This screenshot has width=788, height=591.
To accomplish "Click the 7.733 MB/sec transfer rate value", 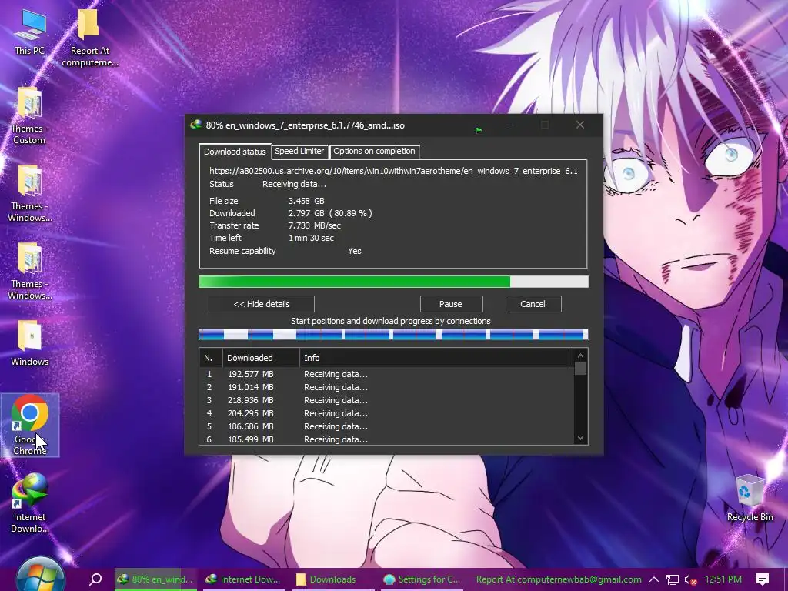I will (x=315, y=225).
